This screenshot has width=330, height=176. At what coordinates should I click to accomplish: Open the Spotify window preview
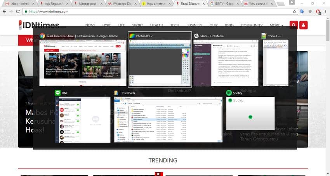(250, 113)
